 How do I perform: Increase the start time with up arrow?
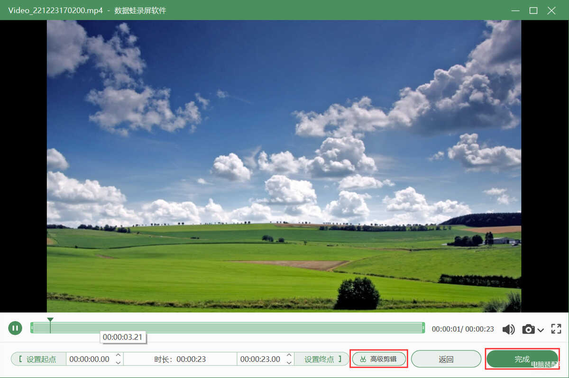click(x=118, y=356)
